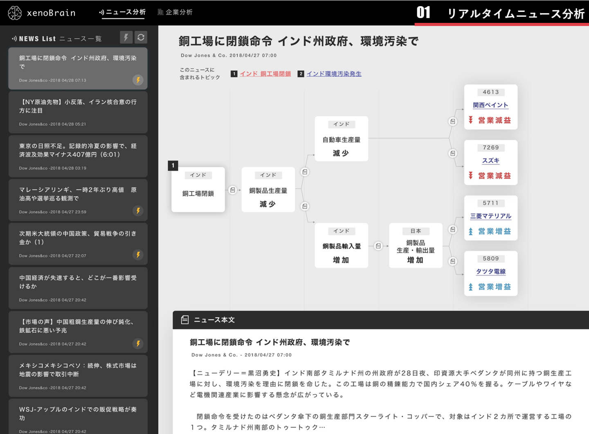Open document icon on branch toward 銅製品輸入量
The width and height of the screenshot is (589, 434).
point(305,206)
